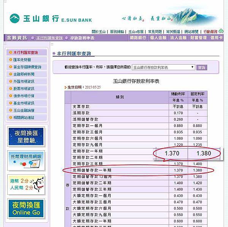Click 大額定期存款三個月 row label
This screenshot has width=228, height=227.
tap(92, 202)
